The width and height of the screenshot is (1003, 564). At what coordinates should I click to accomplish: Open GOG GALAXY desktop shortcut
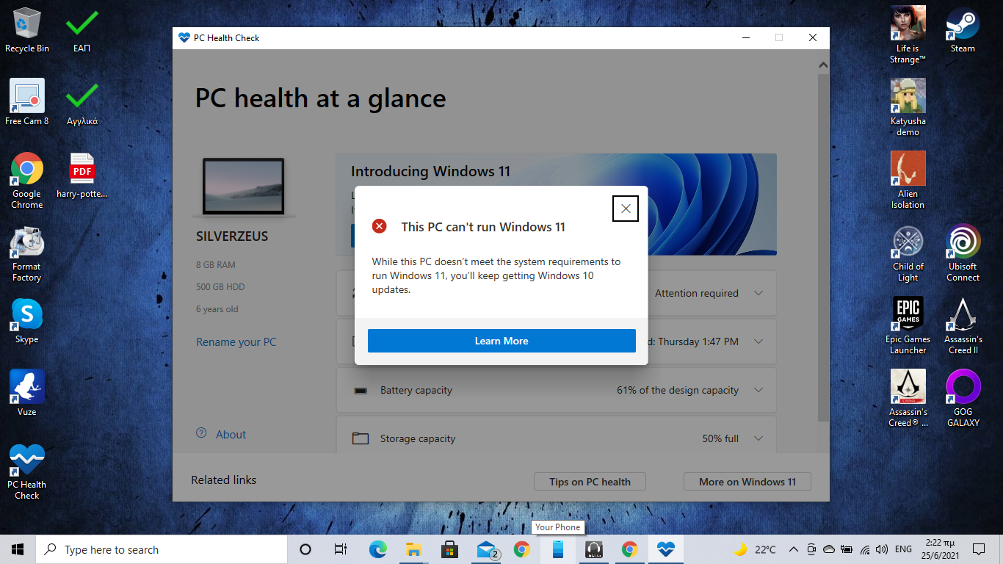tap(963, 399)
